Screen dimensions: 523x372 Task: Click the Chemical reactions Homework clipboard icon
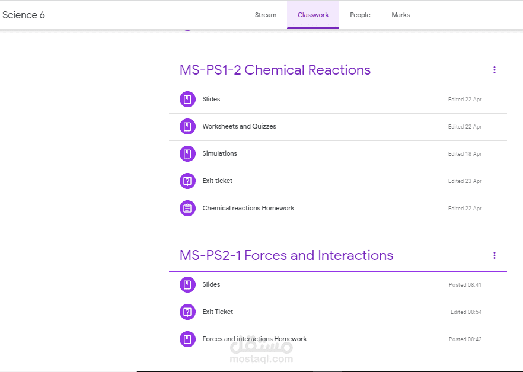tap(187, 208)
